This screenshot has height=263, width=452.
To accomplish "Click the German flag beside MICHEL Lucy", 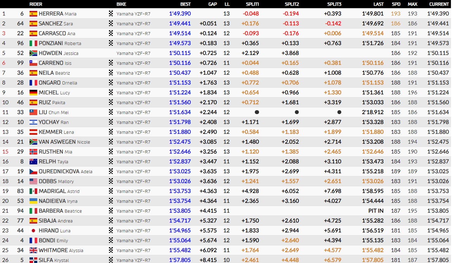I will (x=33, y=93).
